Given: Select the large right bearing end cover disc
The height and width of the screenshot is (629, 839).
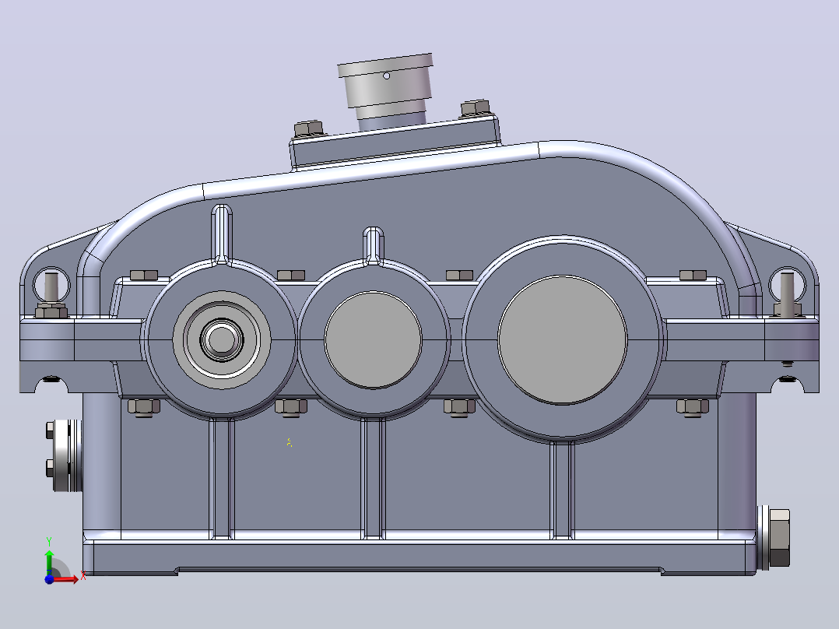Looking at the screenshot, I should tap(563, 340).
